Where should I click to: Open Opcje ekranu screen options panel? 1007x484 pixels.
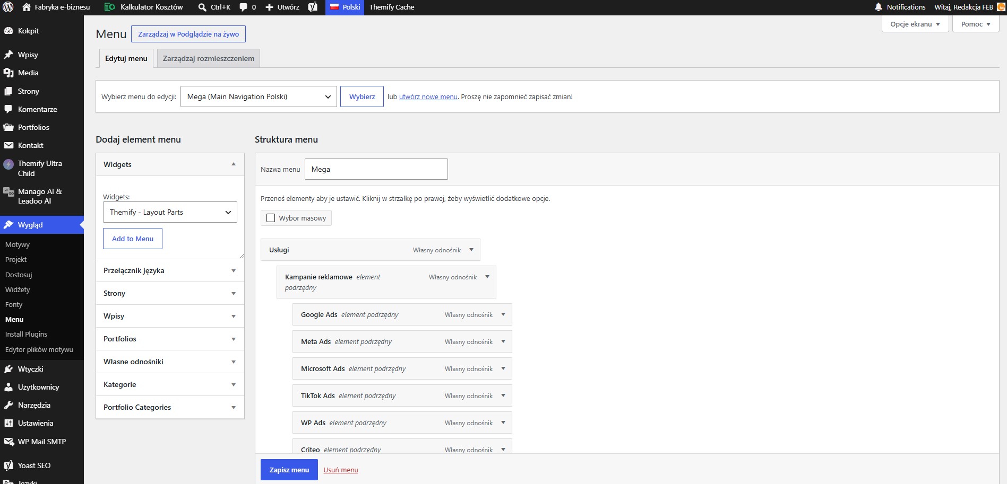point(915,24)
